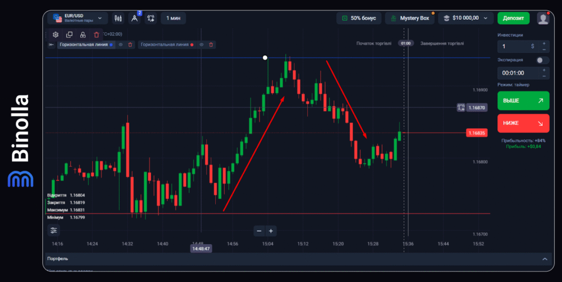Hide the red Горизонтальная линия with eye icon

201,44
